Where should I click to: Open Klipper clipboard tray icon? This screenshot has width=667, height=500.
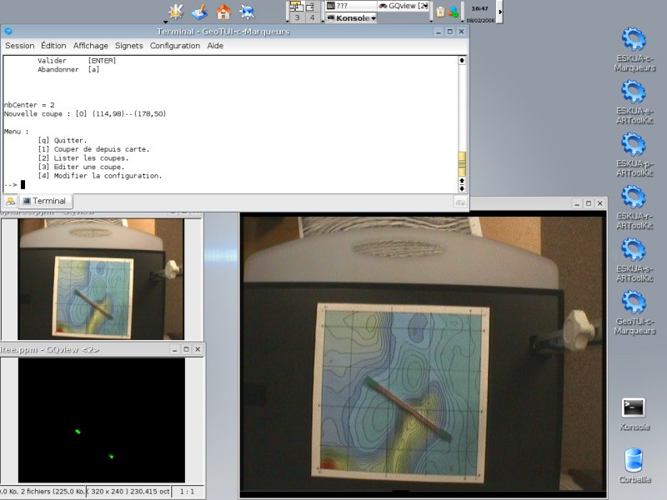click(x=440, y=12)
